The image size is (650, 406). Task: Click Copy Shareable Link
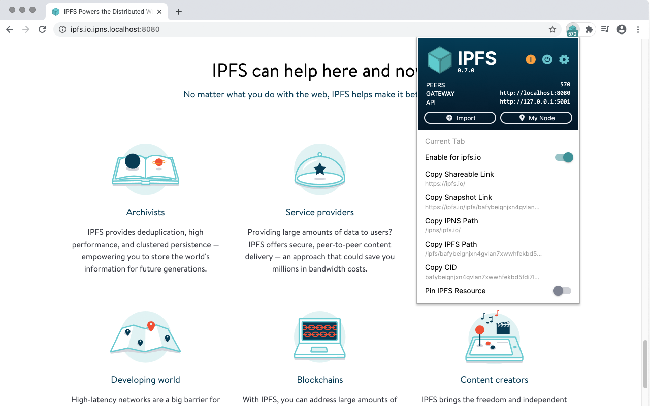click(459, 174)
